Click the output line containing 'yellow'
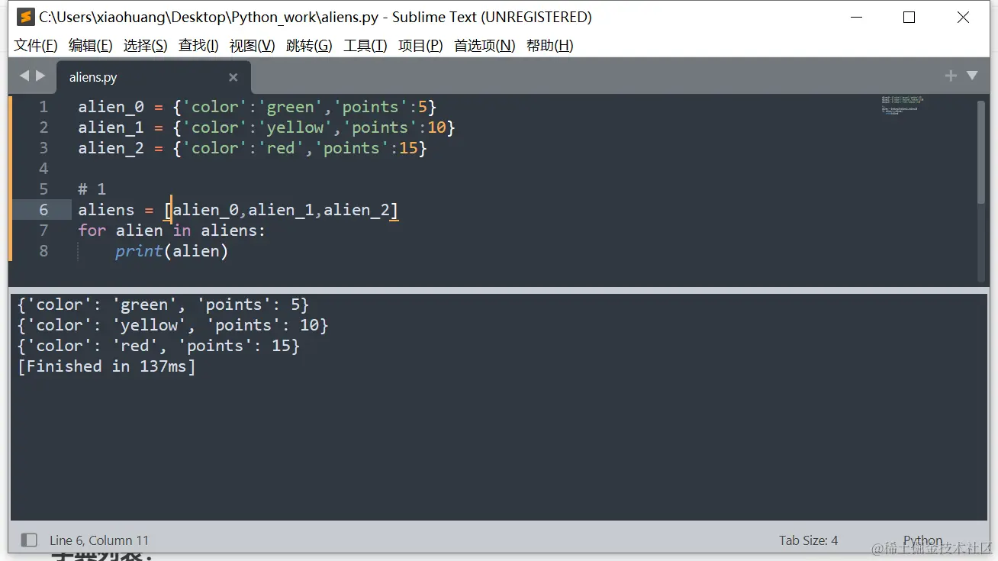 172,325
